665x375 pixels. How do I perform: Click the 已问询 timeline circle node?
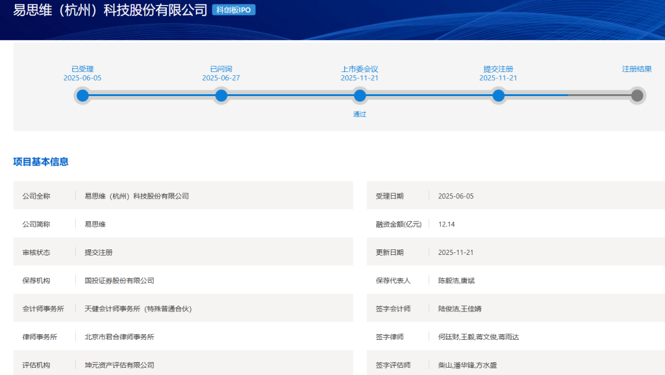point(221,95)
